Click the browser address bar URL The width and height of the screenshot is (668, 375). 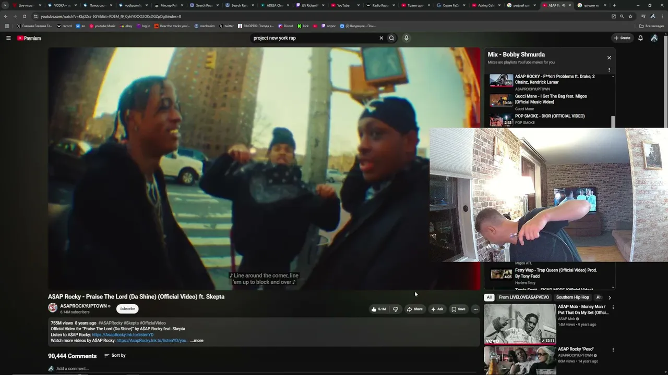[111, 16]
